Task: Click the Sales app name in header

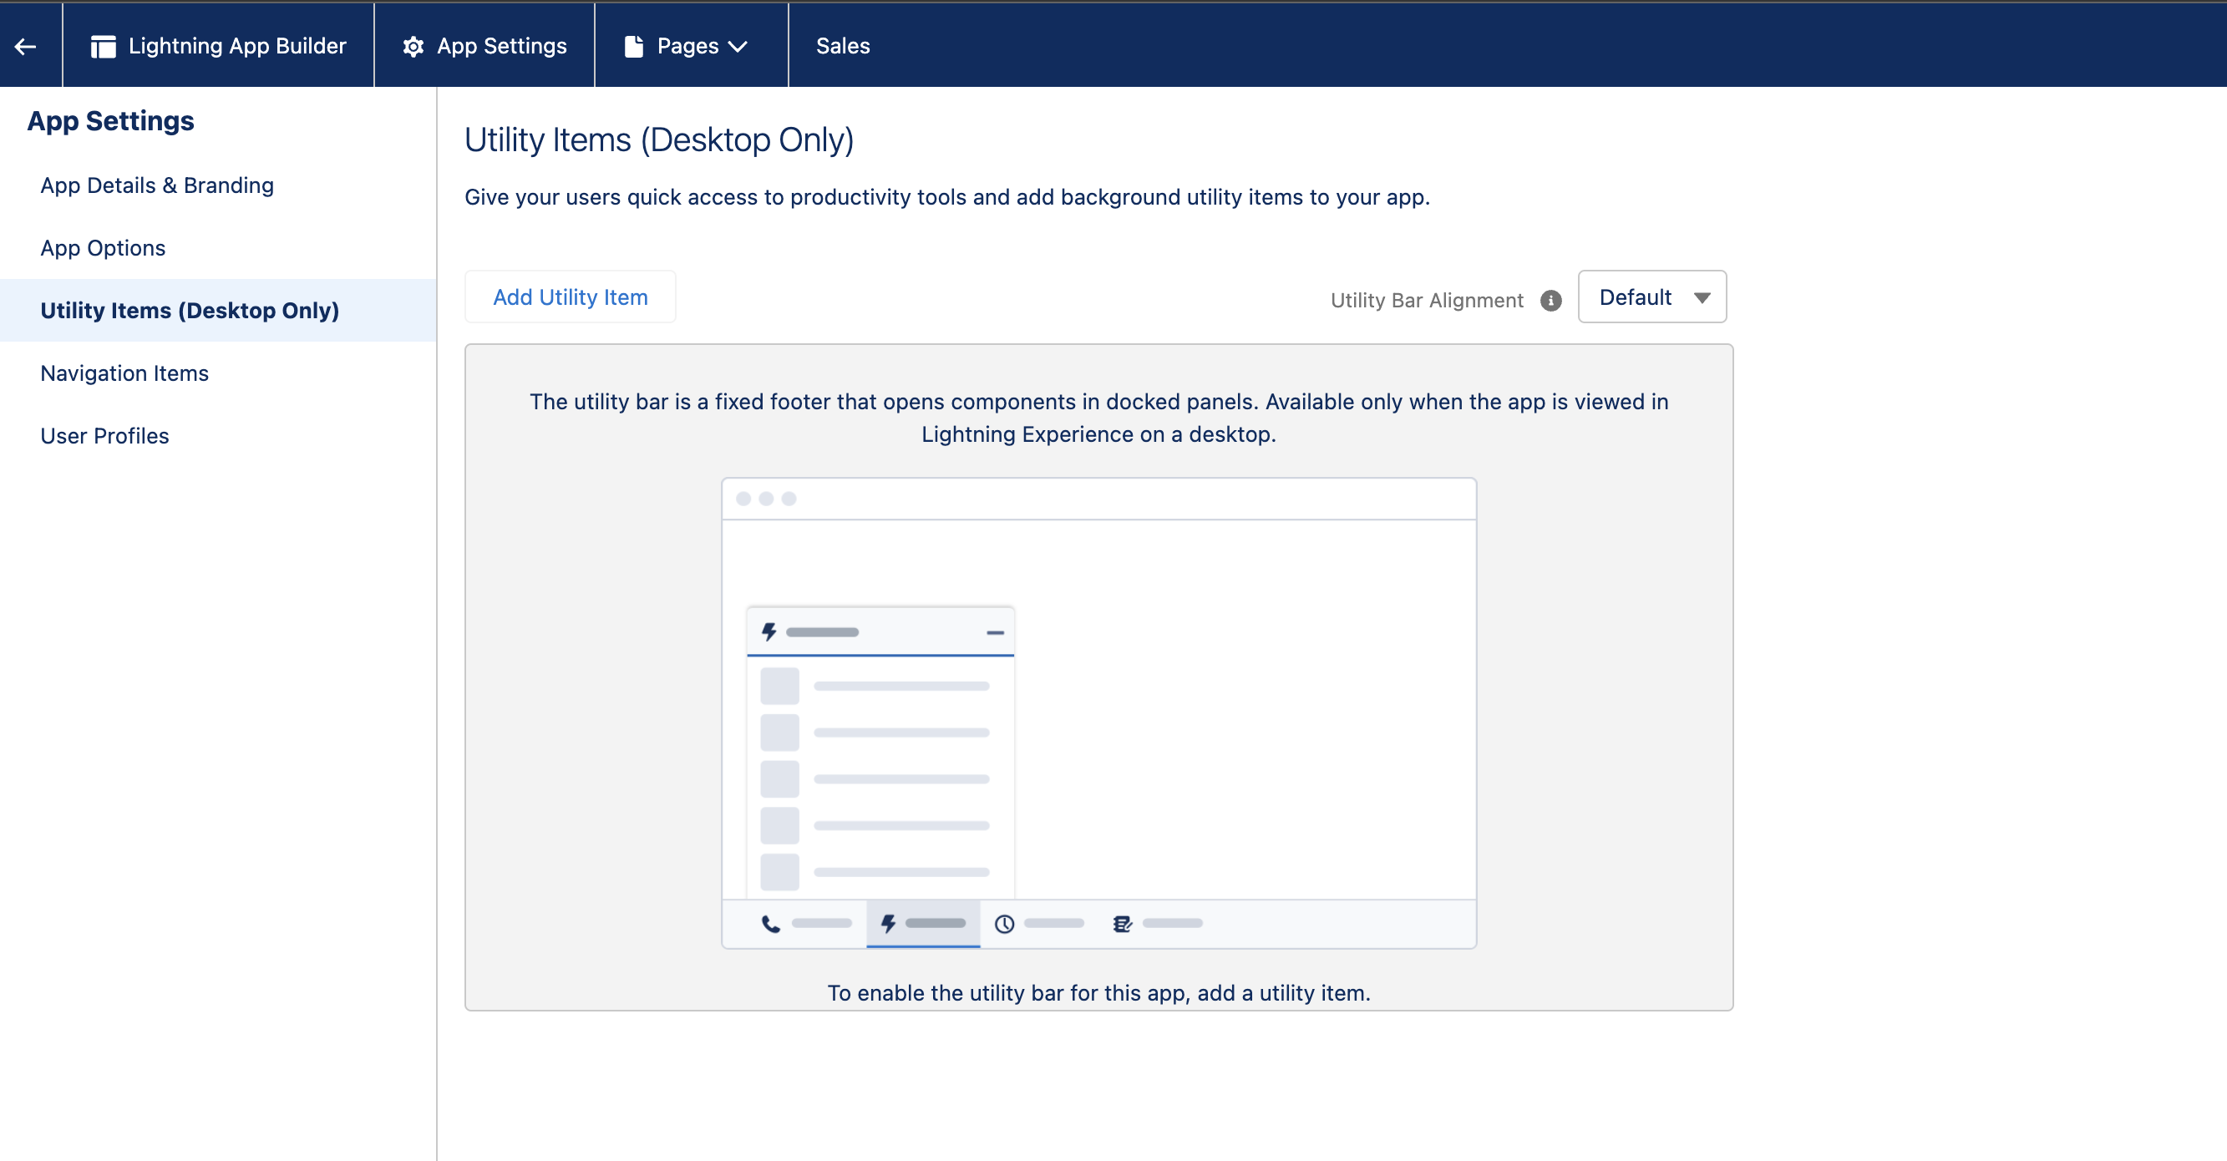Action: [x=843, y=46]
